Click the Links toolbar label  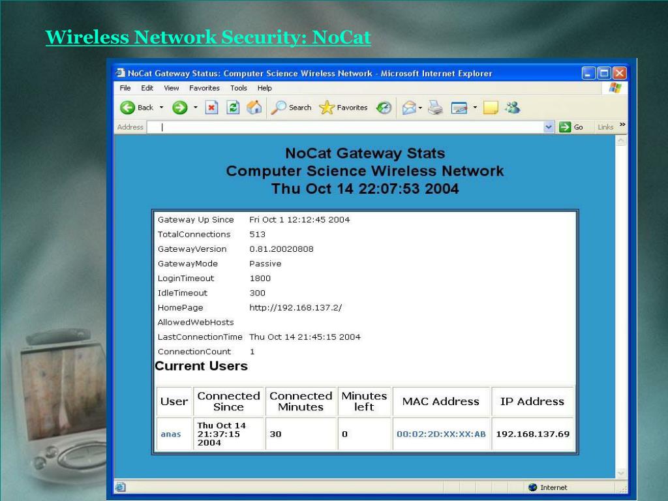click(x=605, y=127)
